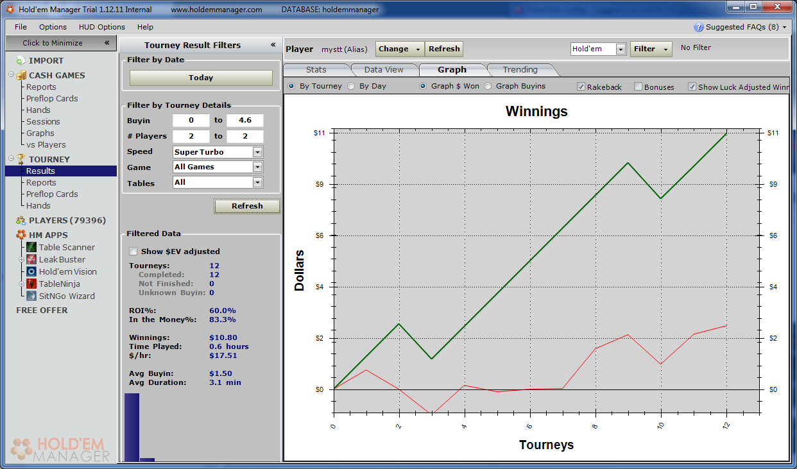This screenshot has height=469, width=797.
Task: Click the Table Scanner app icon
Action: (31, 247)
